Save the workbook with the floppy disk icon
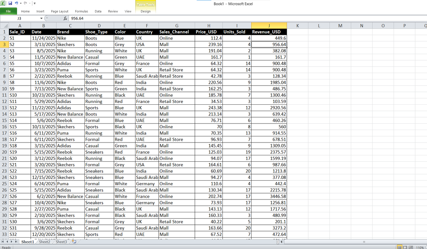Viewport: 427px width, 249px height. coord(10,4)
